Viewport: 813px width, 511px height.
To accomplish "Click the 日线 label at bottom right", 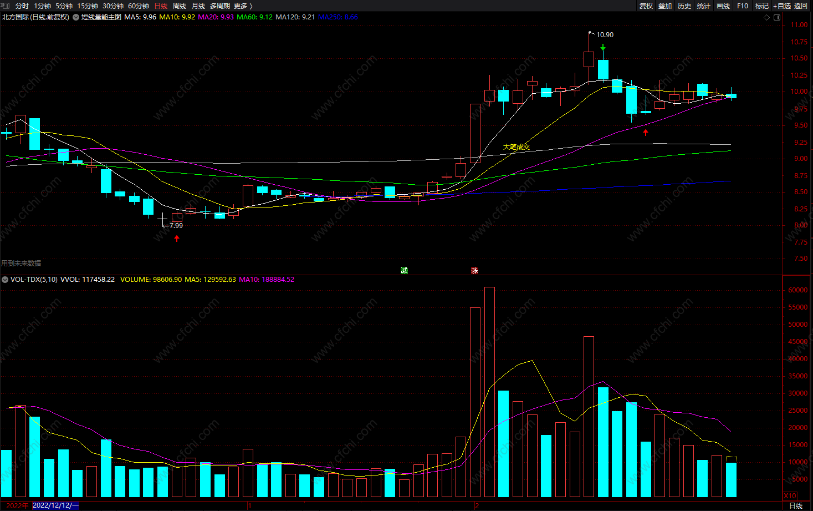I will pos(796,505).
